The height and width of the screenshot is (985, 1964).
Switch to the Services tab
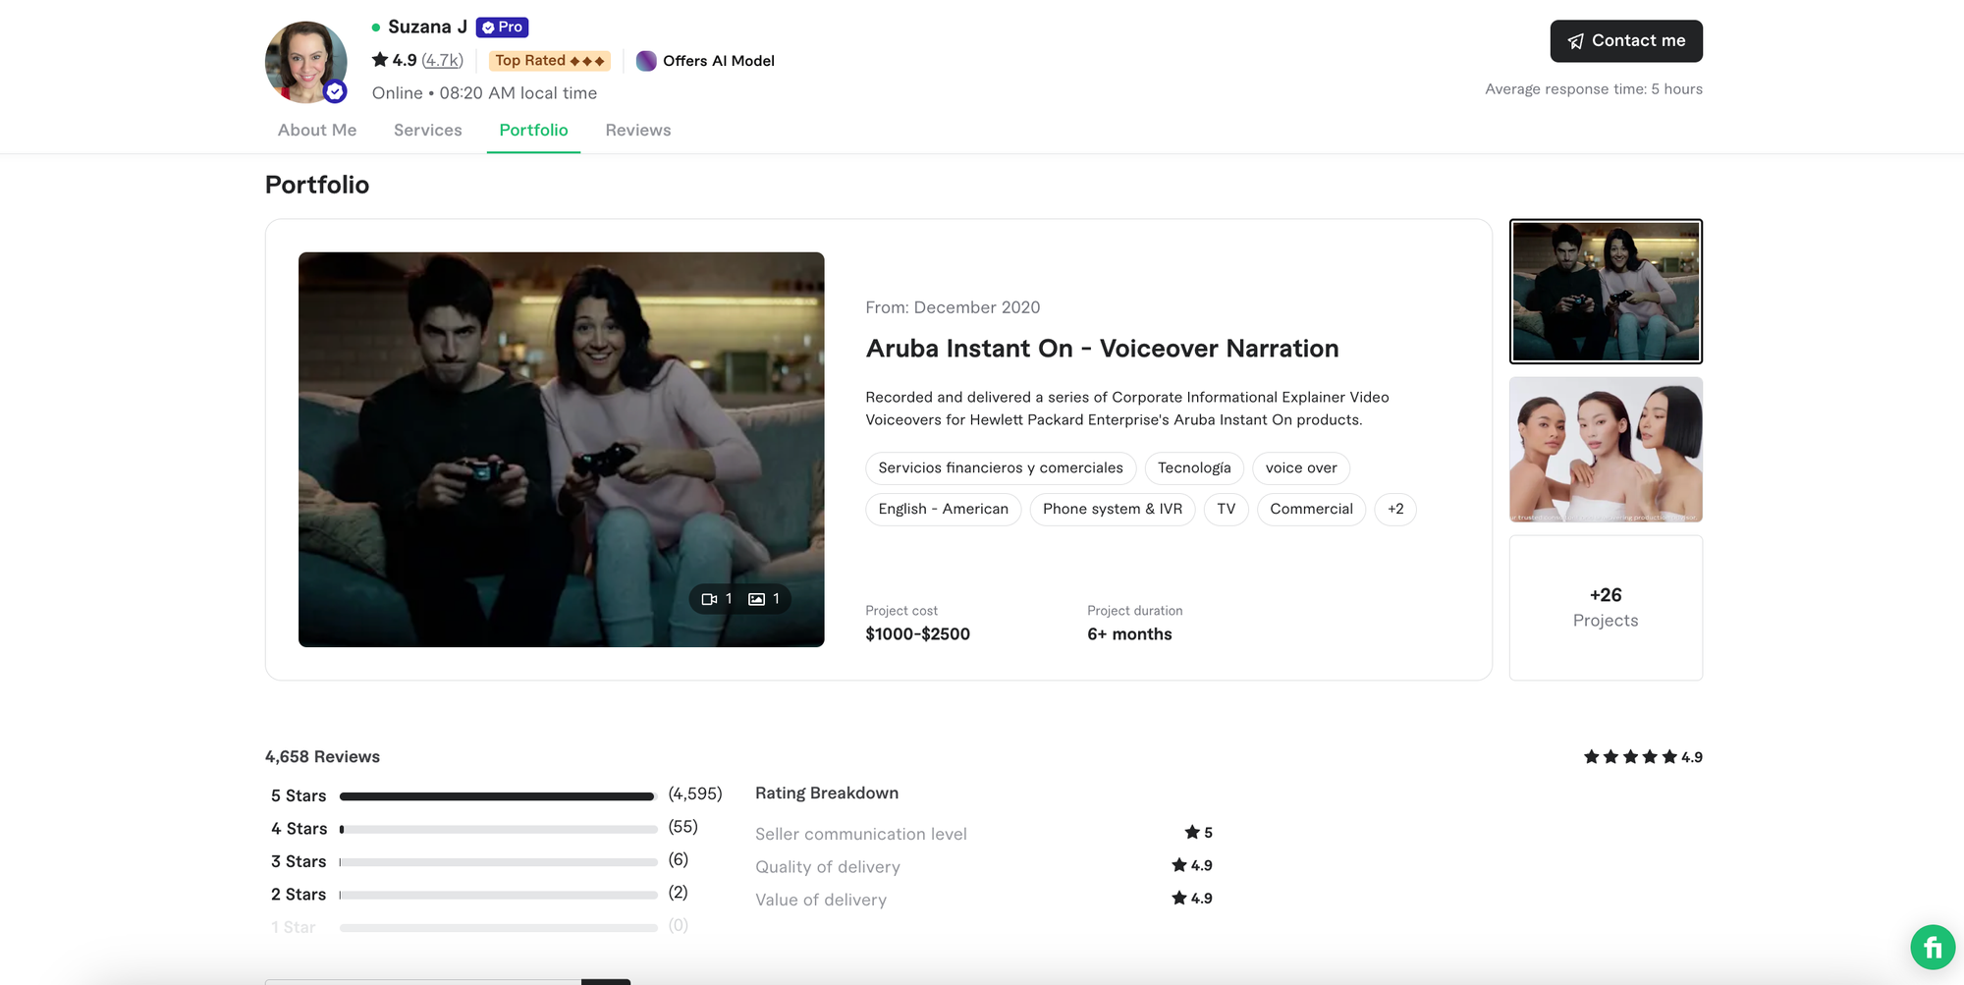pyautogui.click(x=428, y=131)
